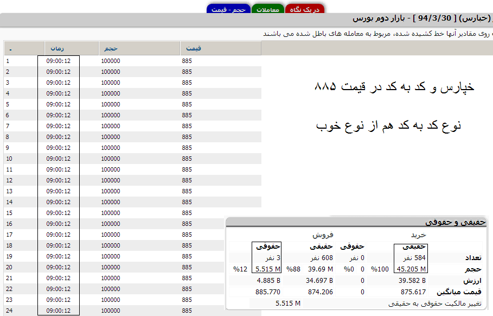
Task: Click the 'حقیقی و حقوقی' panel title
Action: pyautogui.click(x=456, y=222)
